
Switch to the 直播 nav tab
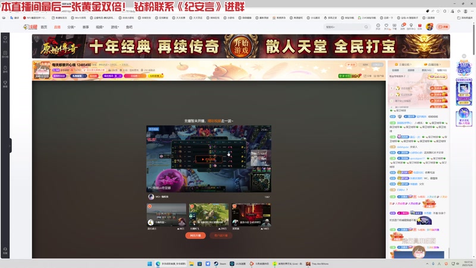coord(57,27)
